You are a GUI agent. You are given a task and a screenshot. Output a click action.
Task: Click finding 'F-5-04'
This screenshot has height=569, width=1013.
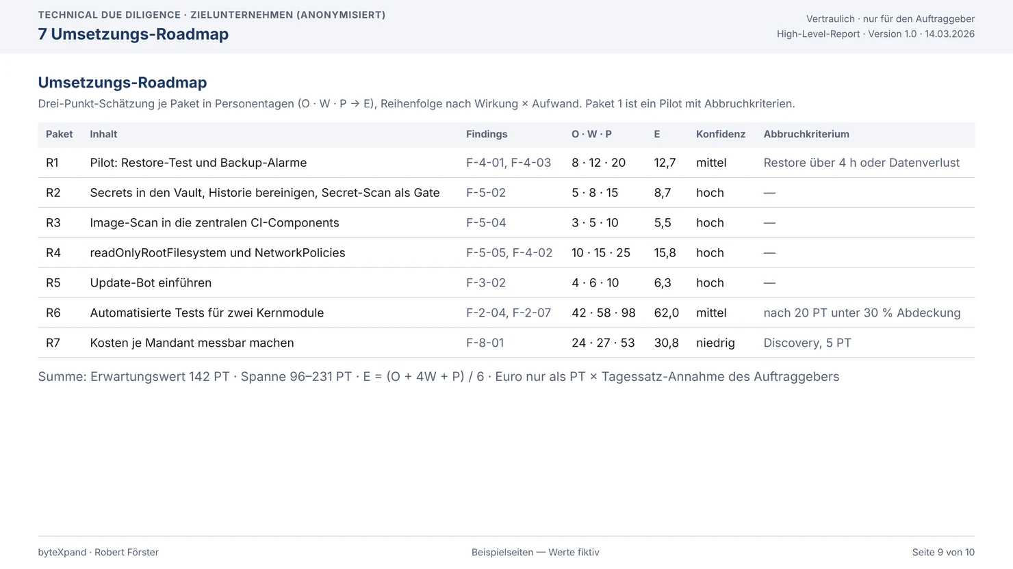pyautogui.click(x=487, y=223)
